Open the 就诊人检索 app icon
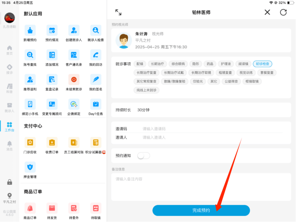This screenshot has width=296, height=222. coord(96,30)
